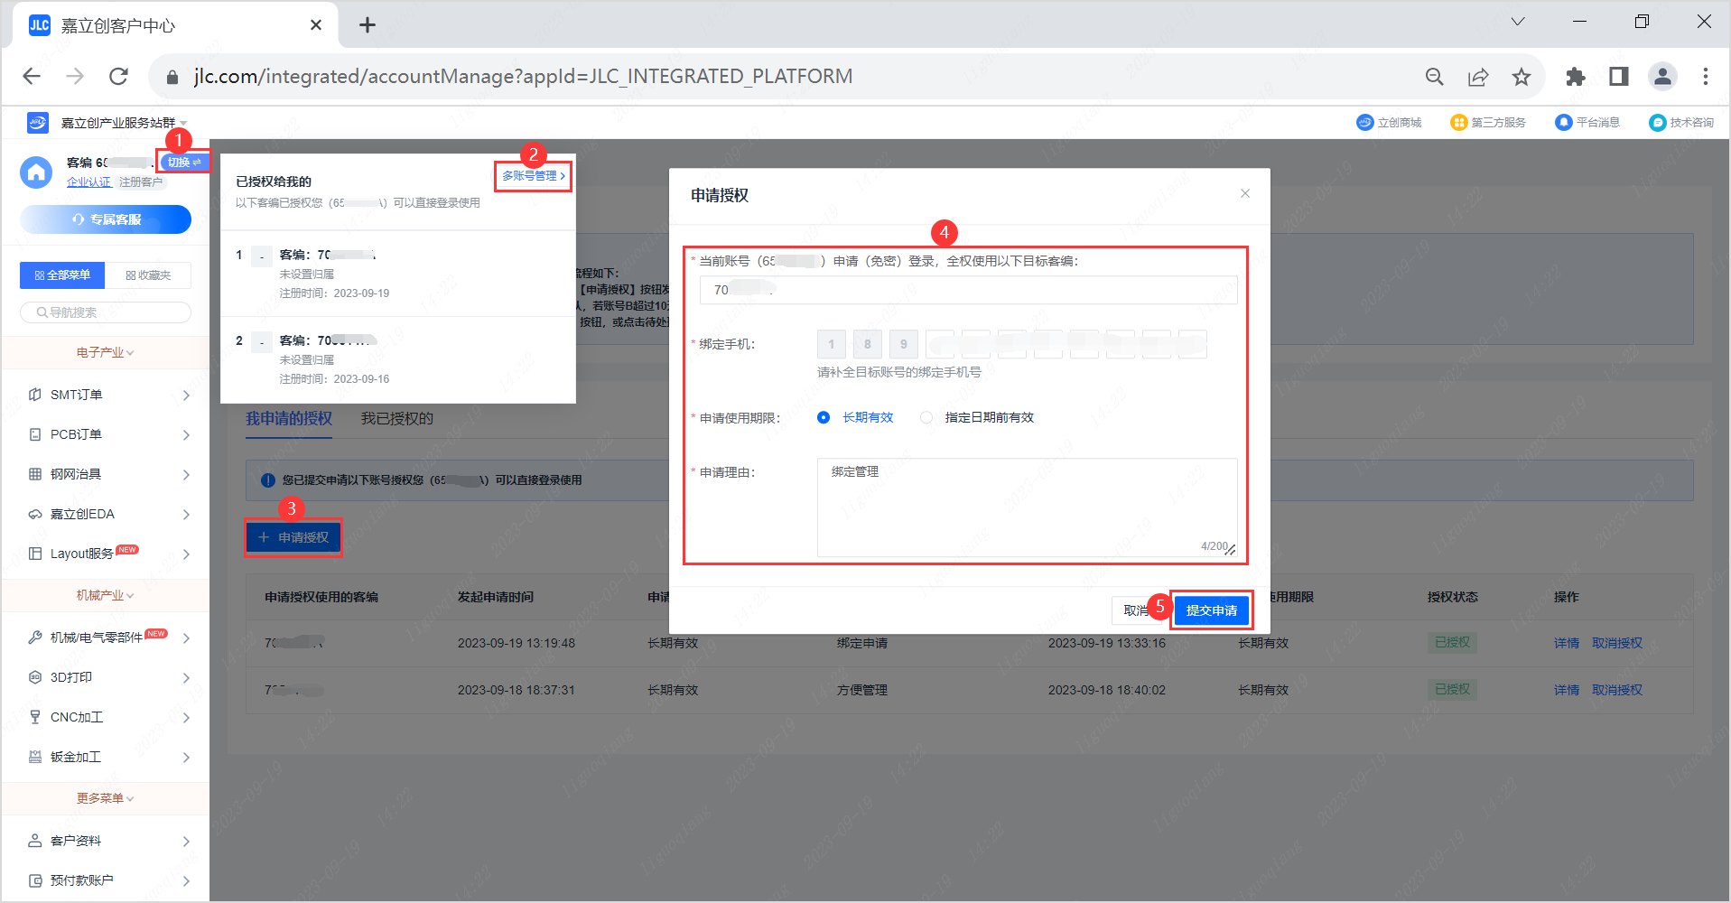
Task: Close the 申请授权 dialog with X
Action: click(1244, 193)
